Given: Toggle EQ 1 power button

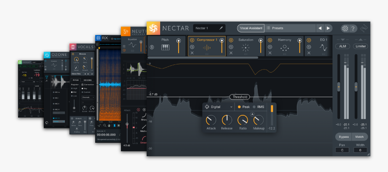Looking at the screenshot, I should point(309,40).
